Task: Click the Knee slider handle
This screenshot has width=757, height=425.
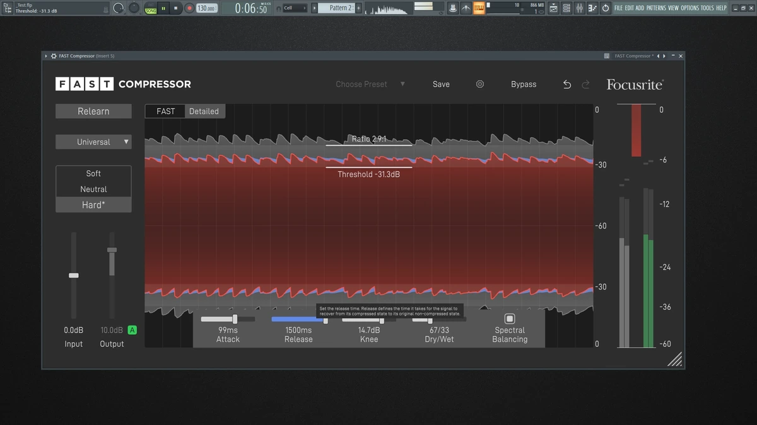Action: click(x=382, y=320)
